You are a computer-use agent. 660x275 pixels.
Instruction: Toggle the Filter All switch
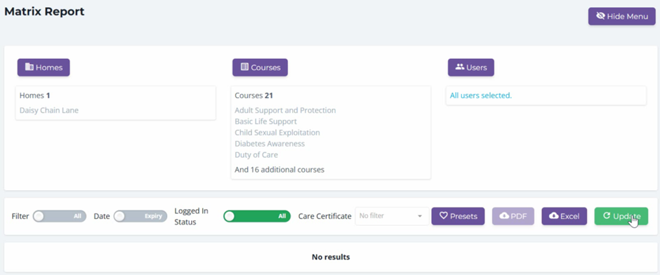click(60, 216)
